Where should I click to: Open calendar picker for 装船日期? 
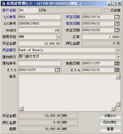tap(117, 63)
